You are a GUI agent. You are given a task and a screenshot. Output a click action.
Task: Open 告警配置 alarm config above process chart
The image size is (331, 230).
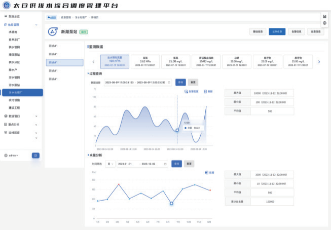[192, 91]
